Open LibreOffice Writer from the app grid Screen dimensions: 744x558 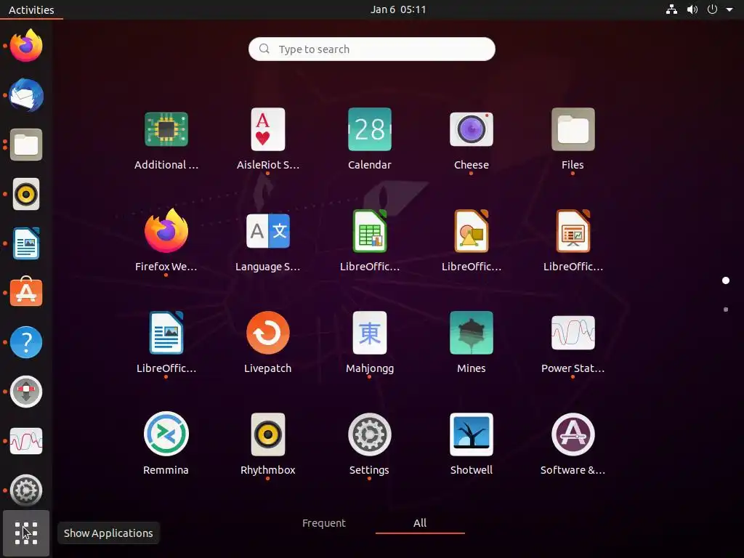click(x=166, y=333)
